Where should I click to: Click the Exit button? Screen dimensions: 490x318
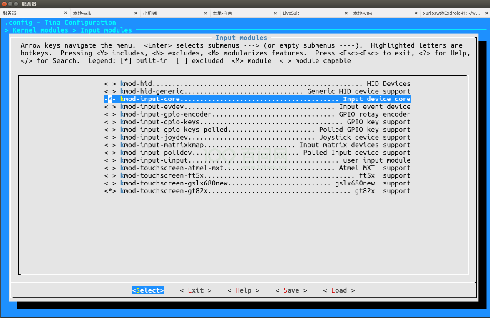tap(196, 290)
